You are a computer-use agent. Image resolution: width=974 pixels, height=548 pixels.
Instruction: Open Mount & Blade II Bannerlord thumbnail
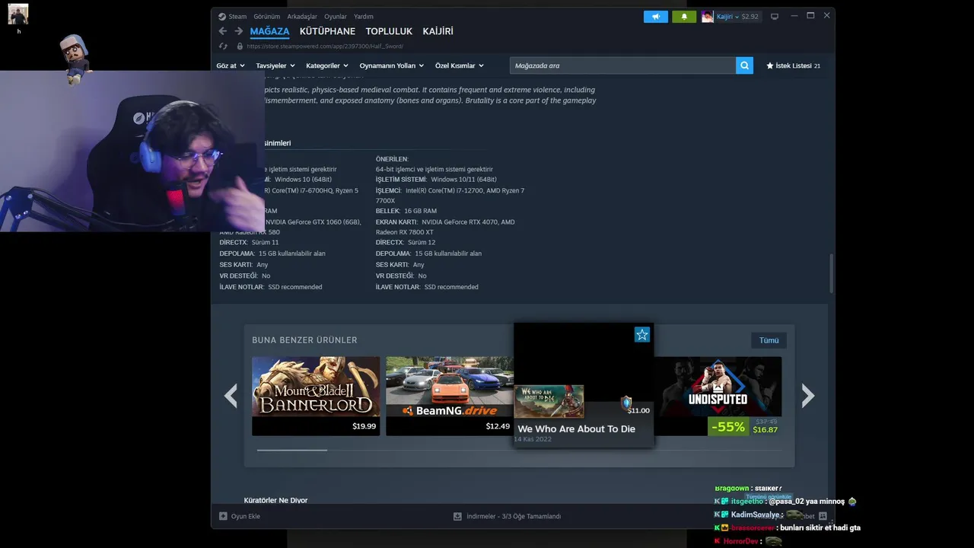(316, 387)
